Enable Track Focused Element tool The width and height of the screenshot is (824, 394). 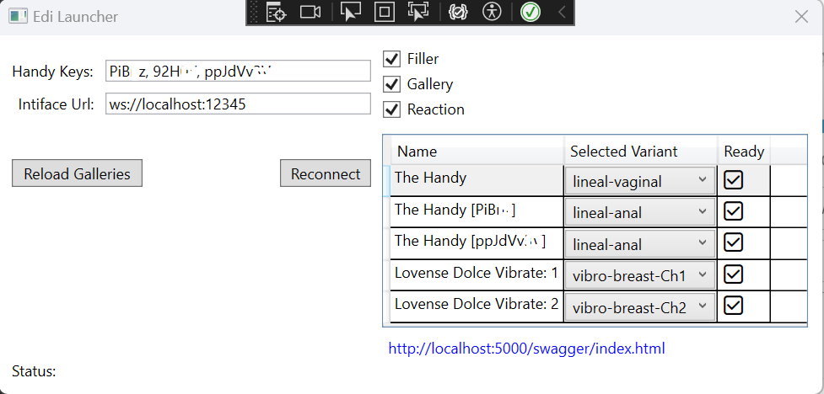pos(418,12)
